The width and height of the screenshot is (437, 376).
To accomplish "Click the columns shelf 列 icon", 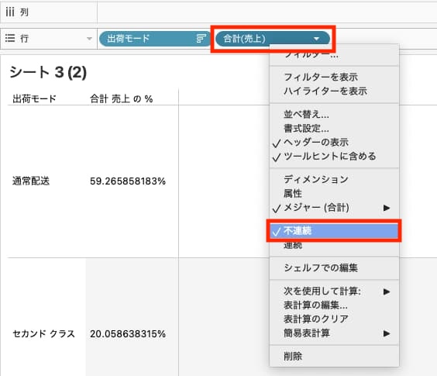I will [10, 12].
